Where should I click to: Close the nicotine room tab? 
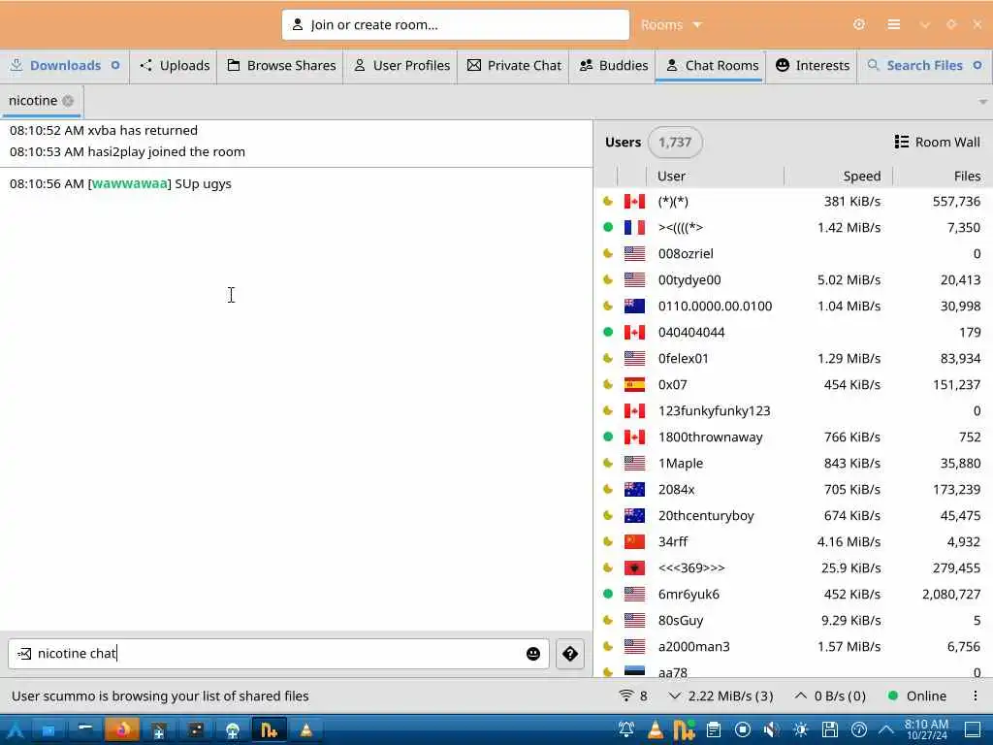[68, 101]
